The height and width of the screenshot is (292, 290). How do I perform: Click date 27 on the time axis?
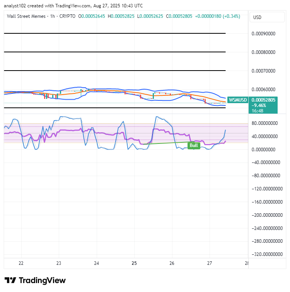coord(210,263)
